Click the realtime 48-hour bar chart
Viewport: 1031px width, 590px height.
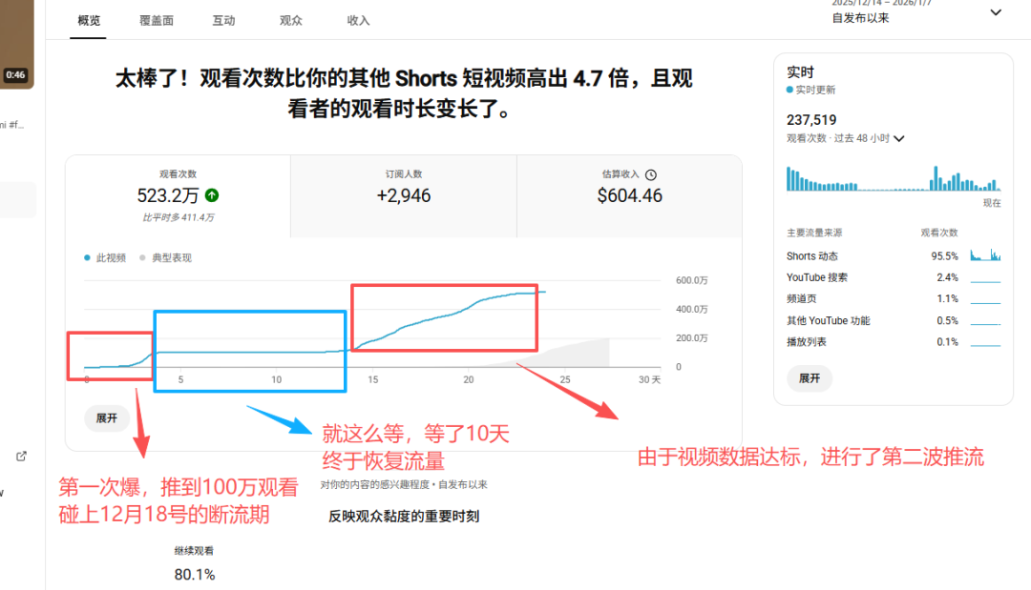(894, 178)
